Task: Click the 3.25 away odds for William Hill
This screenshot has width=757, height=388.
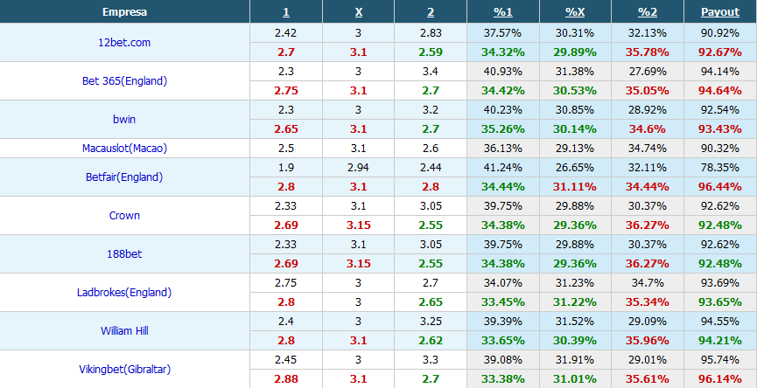Action: pyautogui.click(x=431, y=322)
